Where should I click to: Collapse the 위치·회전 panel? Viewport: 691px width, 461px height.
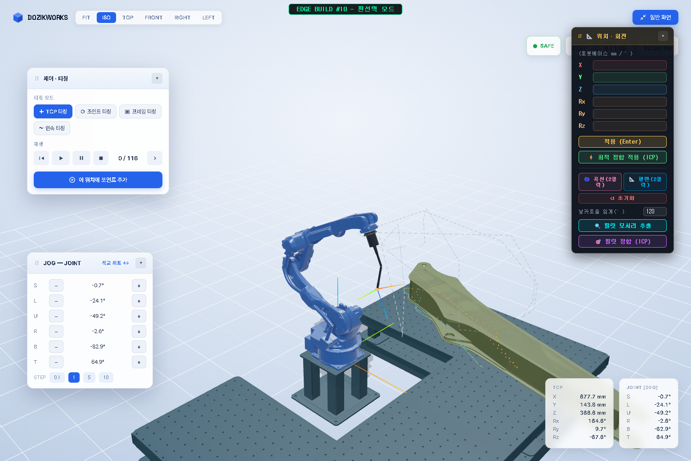663,36
